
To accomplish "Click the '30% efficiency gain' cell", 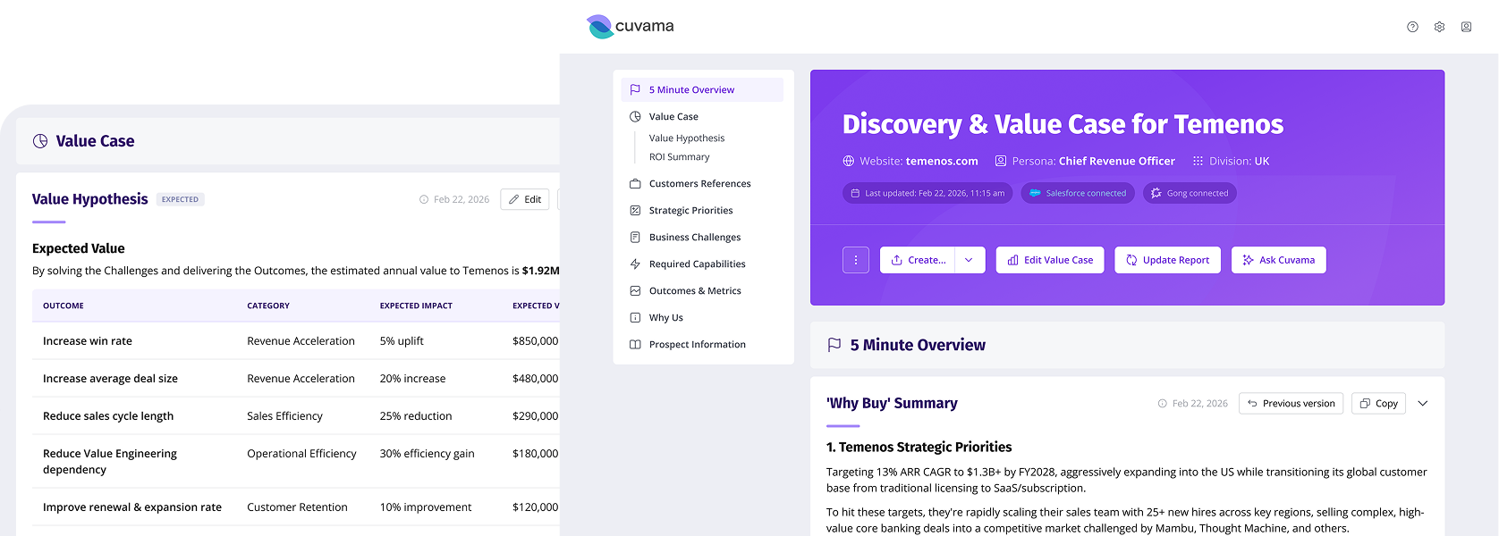I will 427,453.
